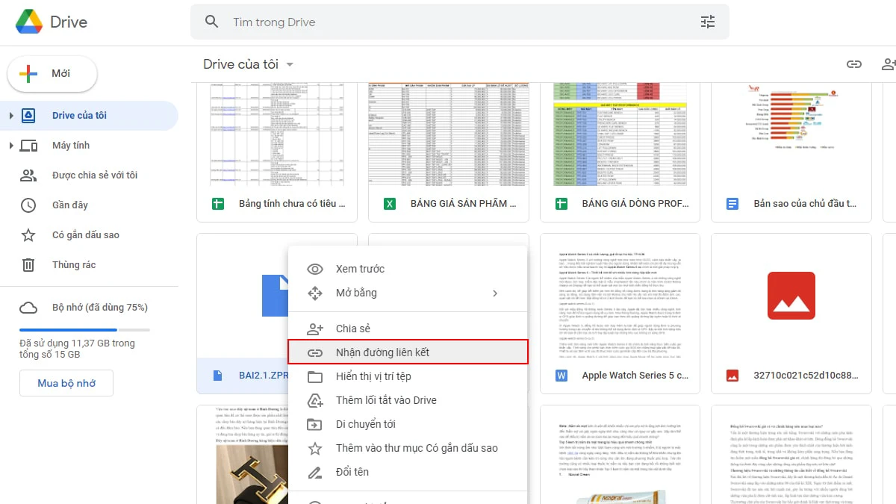Select Drive của tôi in sidebar

pos(89,116)
